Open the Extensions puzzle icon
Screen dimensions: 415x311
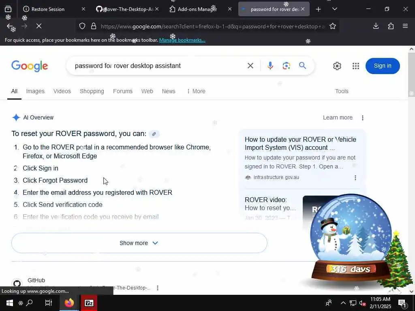click(391, 26)
